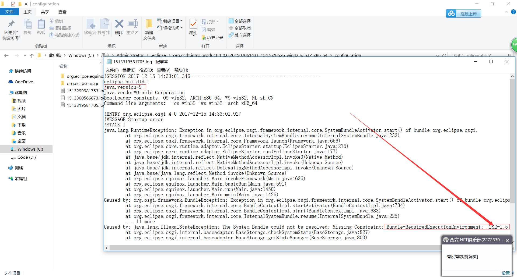This screenshot has width=517, height=277.
Task: Select None (全部取消)
Action: (240, 28)
